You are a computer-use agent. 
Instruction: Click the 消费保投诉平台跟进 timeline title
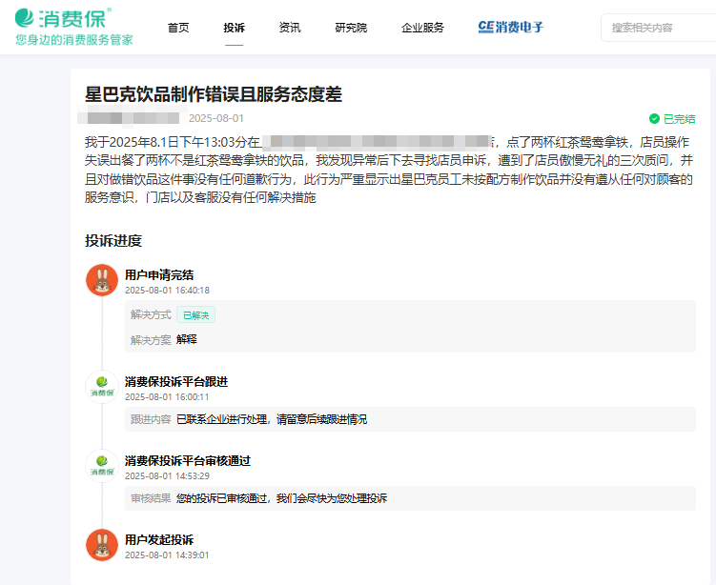click(175, 381)
